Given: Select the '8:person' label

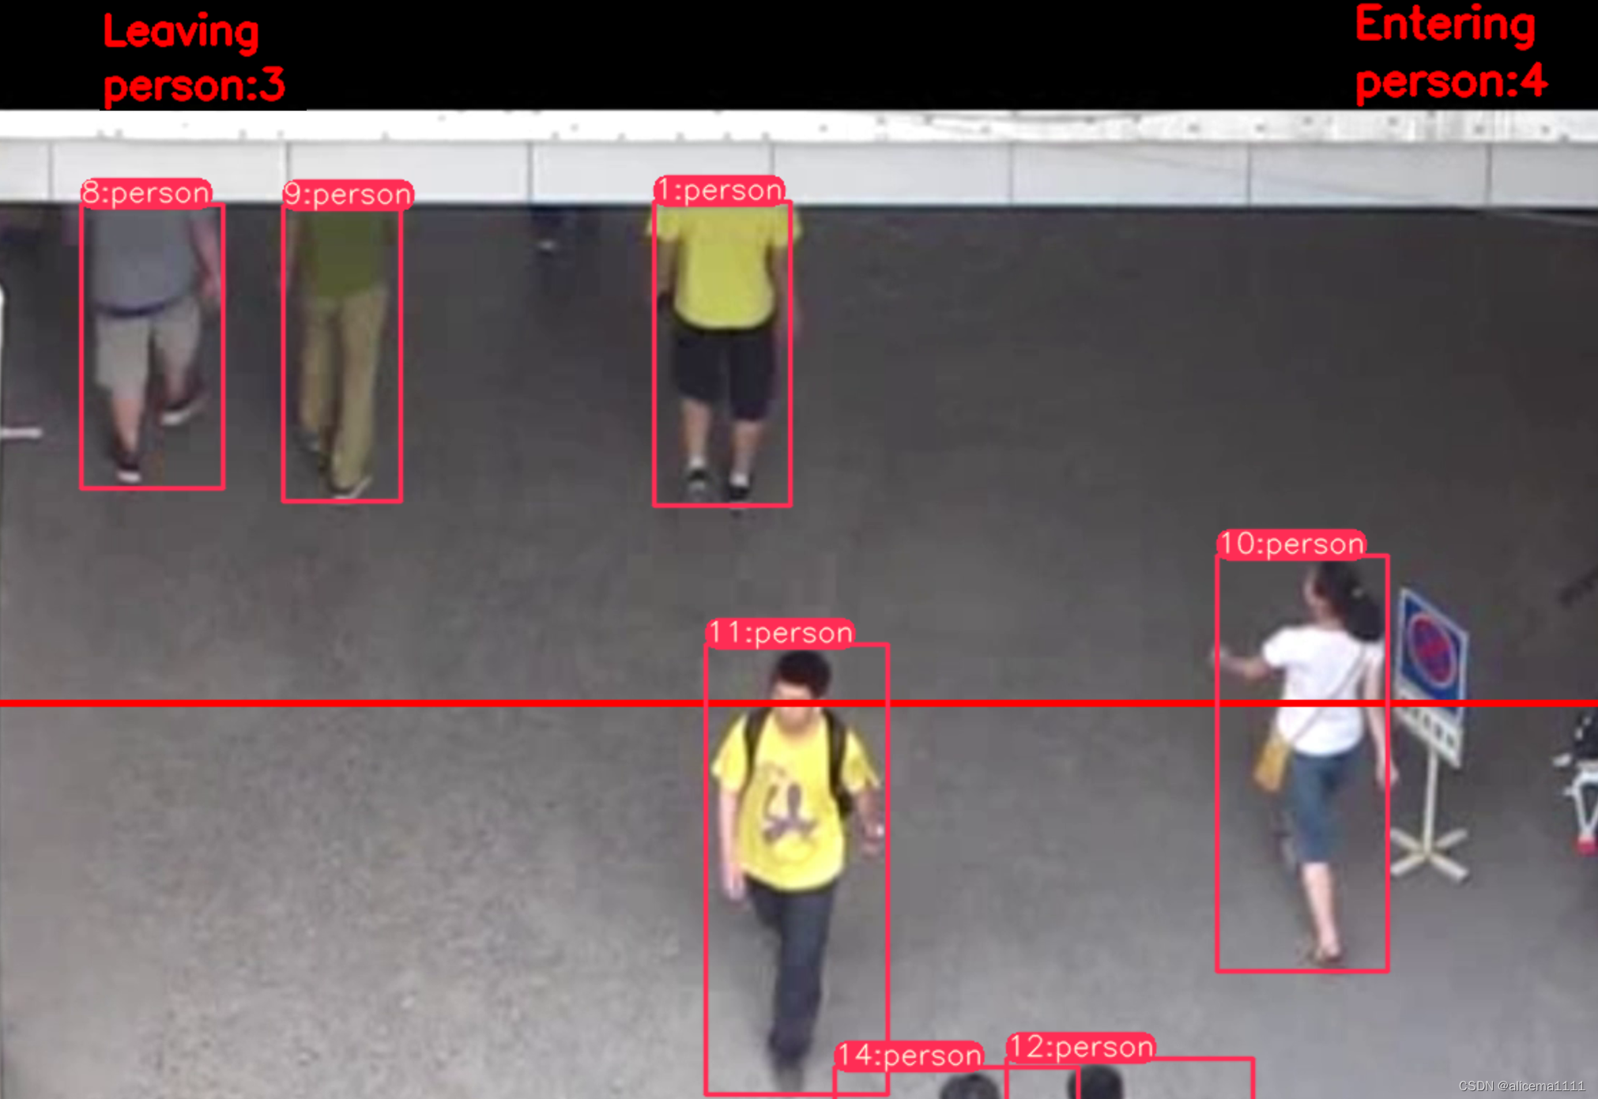Looking at the screenshot, I should [146, 193].
